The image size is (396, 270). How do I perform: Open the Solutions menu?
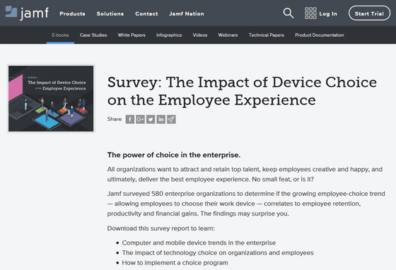[110, 13]
